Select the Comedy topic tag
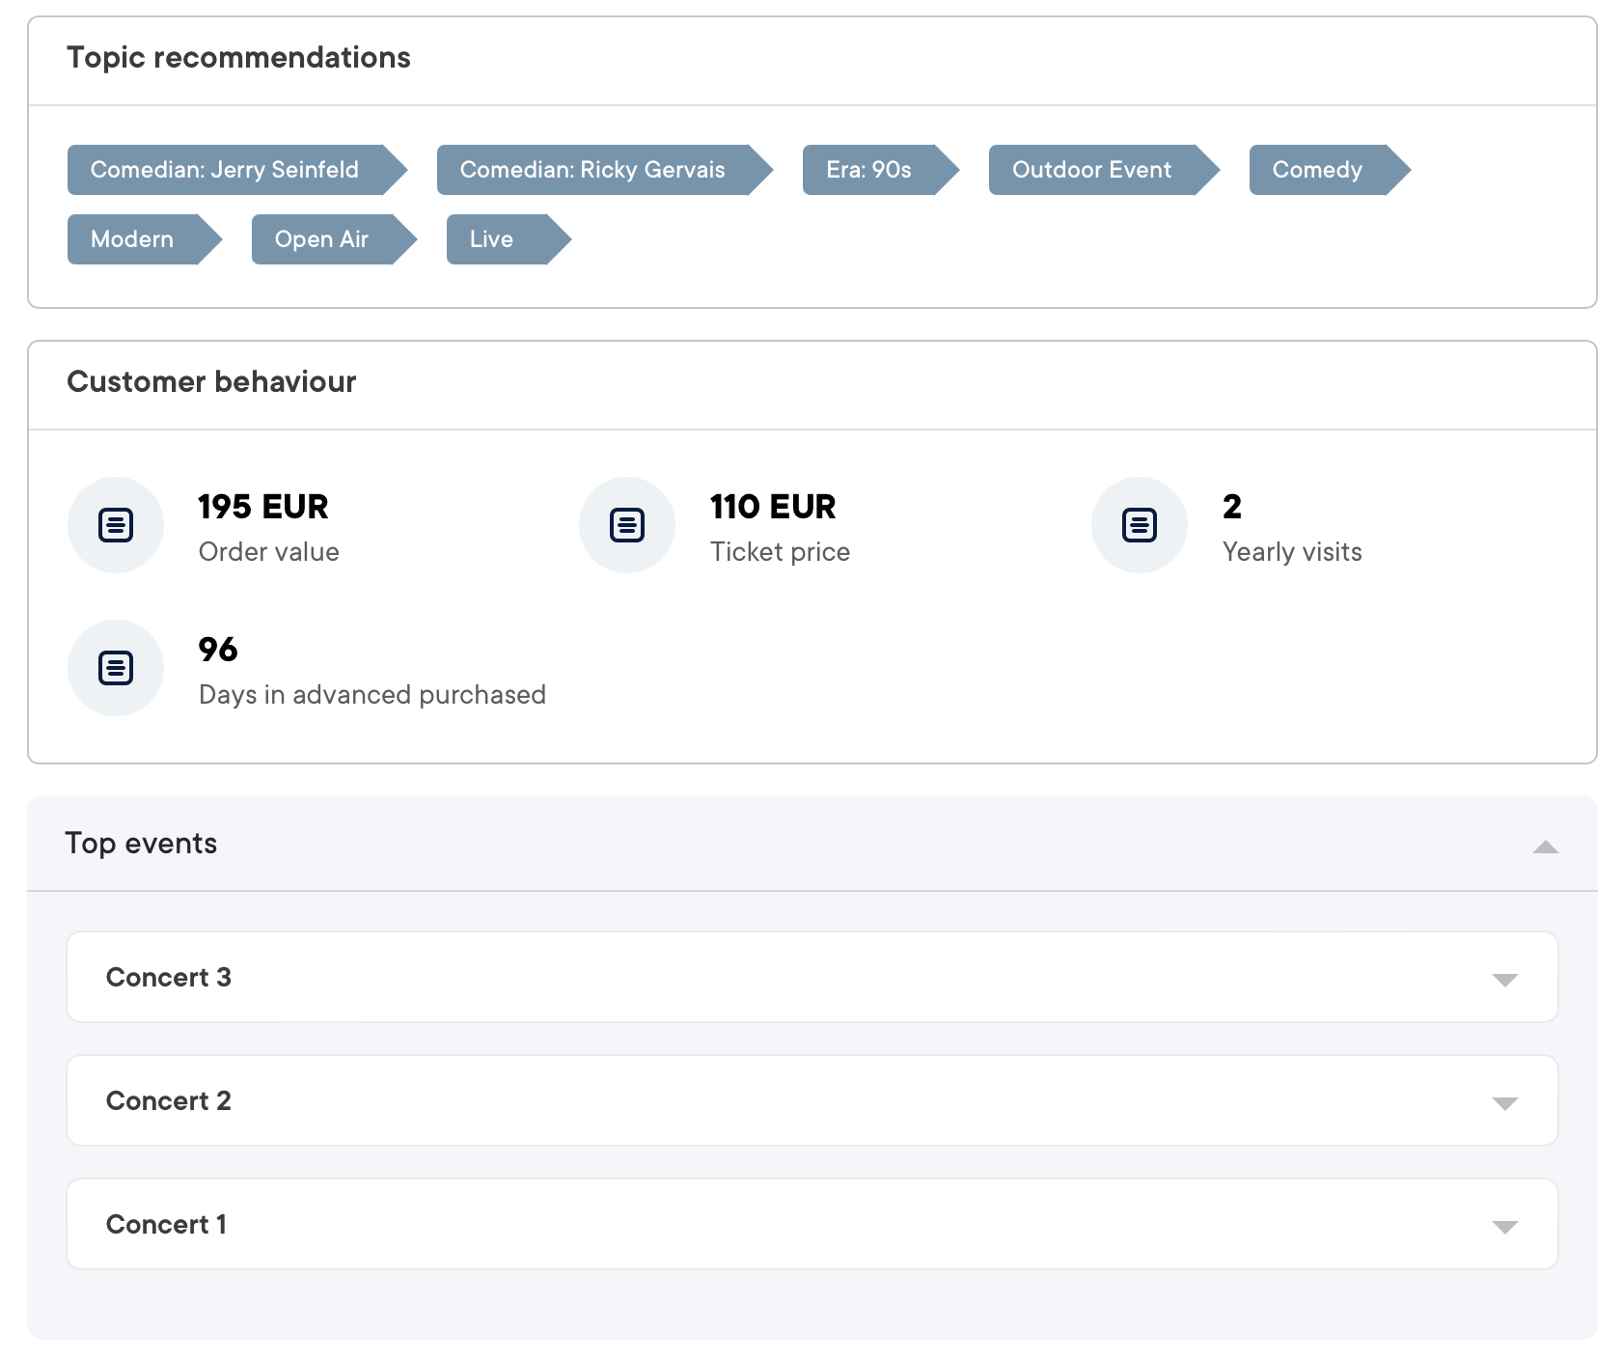The height and width of the screenshot is (1361, 1623). pos(1316,170)
